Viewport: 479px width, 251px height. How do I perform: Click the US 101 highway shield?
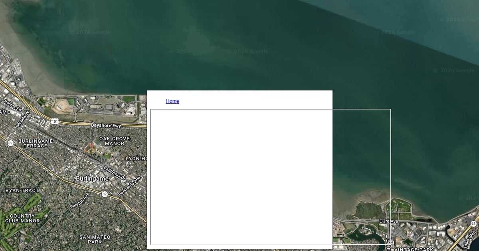55,121
